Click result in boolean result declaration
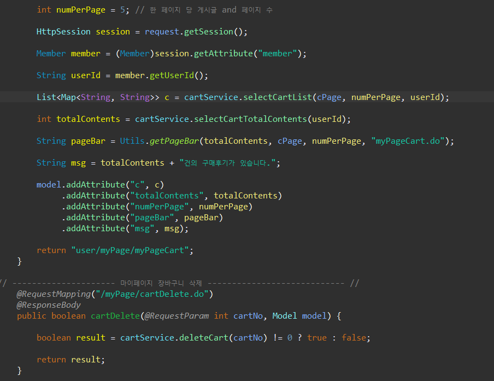This screenshot has width=494, height=381. click(91, 338)
